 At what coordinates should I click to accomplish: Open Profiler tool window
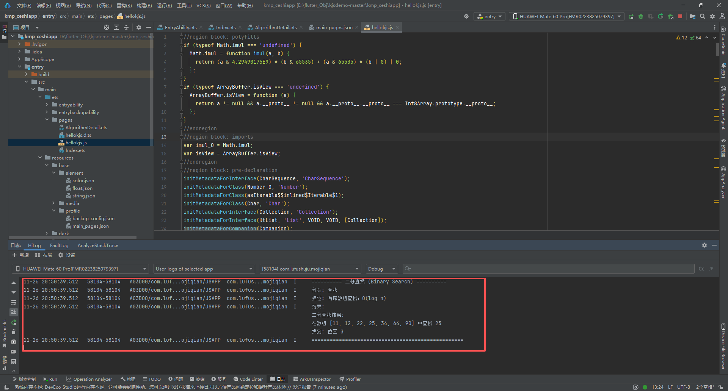[350, 379]
